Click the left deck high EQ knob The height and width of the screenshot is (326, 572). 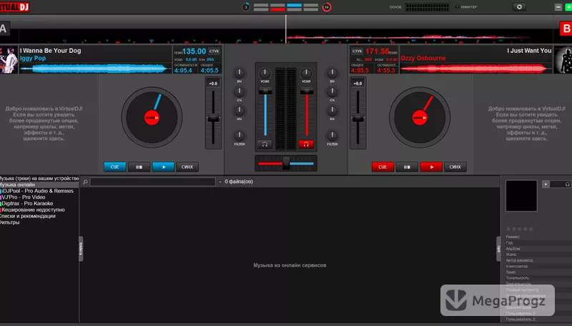pyautogui.click(x=240, y=74)
